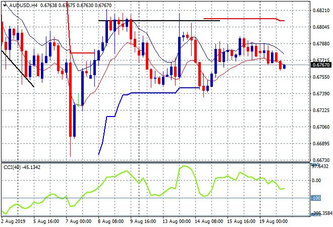Click the 8 Aug 08:00 time label
This screenshot has height=227, width=333.
click(x=110, y=221)
